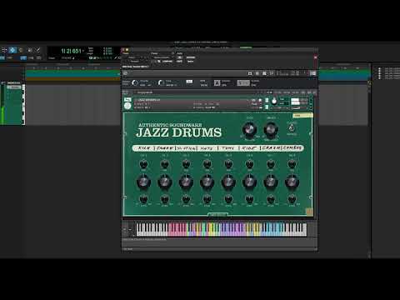Click the Kontakt toolbar icon right of the floppy disk
400x300 pixels.
click(257, 73)
